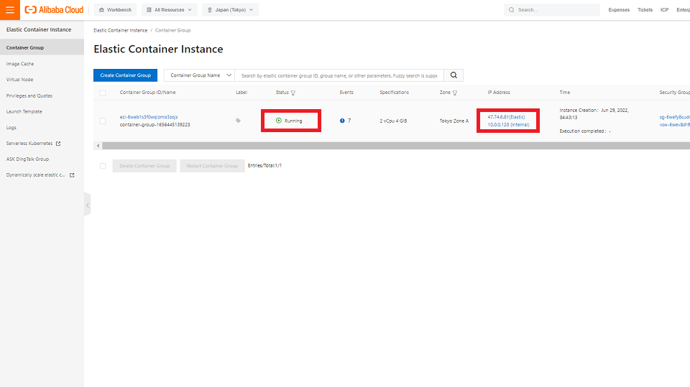The image size is (690, 387).
Task: Click the Create Container Group button
Action: coord(125,75)
